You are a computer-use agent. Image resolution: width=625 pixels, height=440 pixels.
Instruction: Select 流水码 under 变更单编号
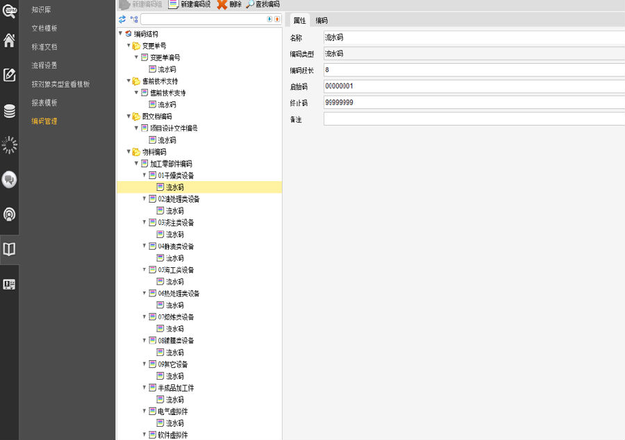(167, 69)
